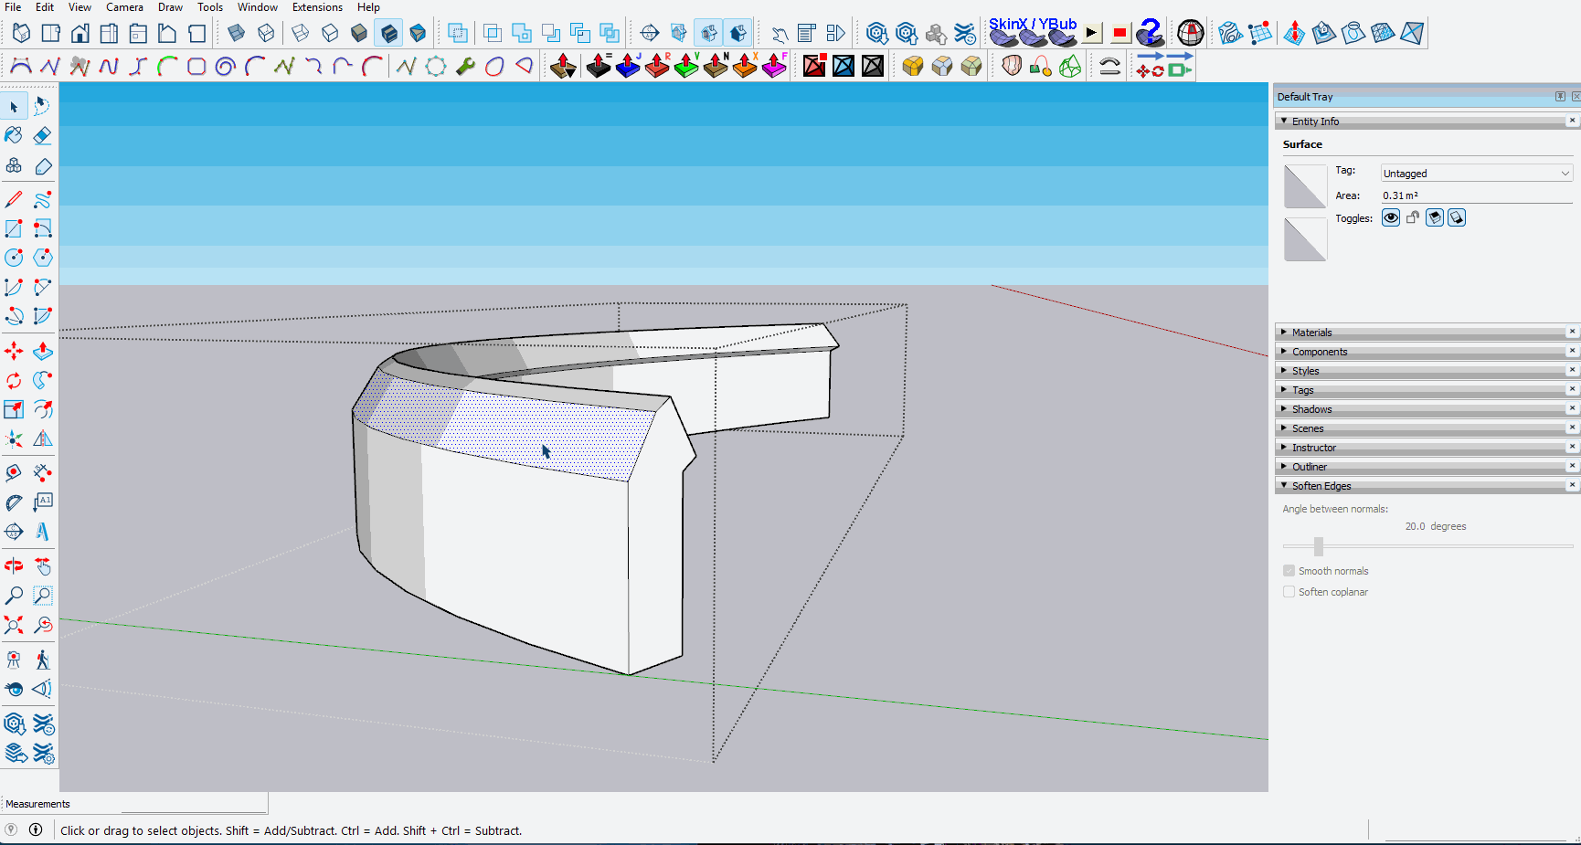Open the Camera menu
This screenshot has width=1581, height=845.
coord(124,7)
